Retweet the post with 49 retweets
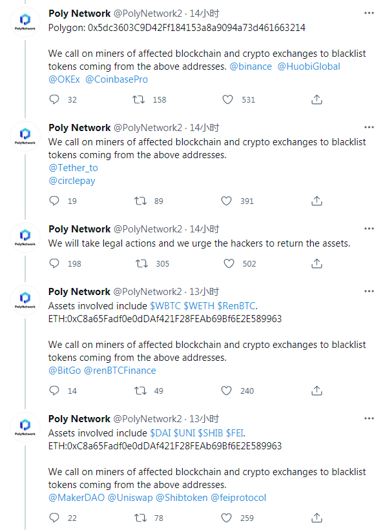The height and width of the screenshot is (530, 385). (140, 391)
